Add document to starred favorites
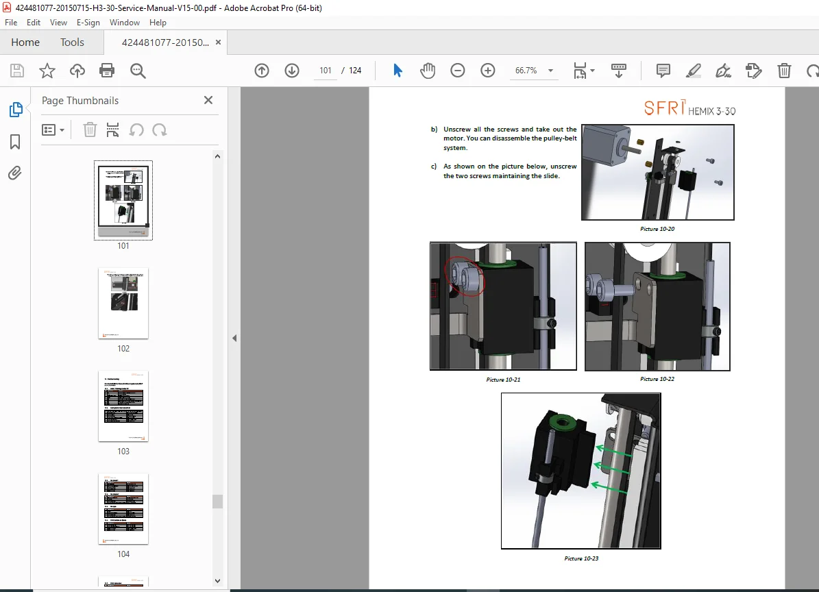819x592 pixels. tap(47, 71)
